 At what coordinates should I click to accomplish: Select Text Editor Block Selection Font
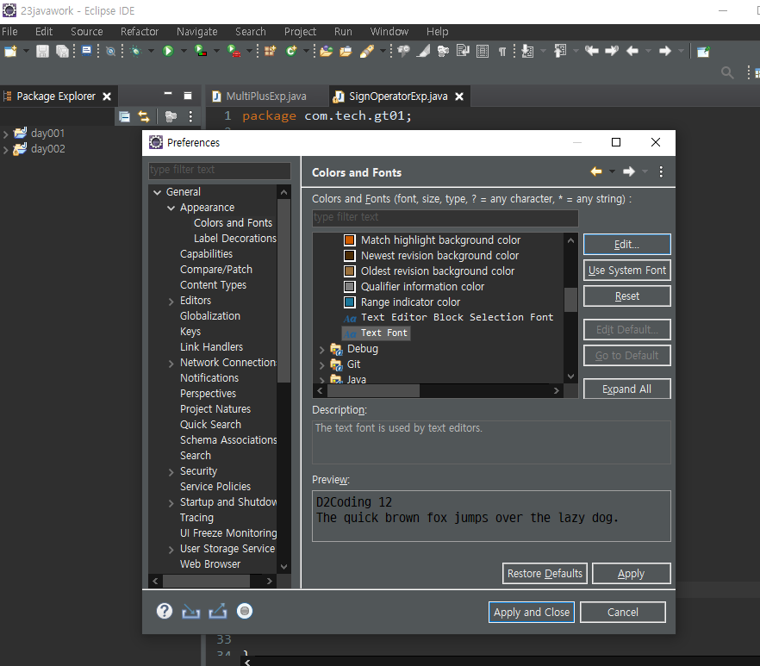(x=457, y=317)
